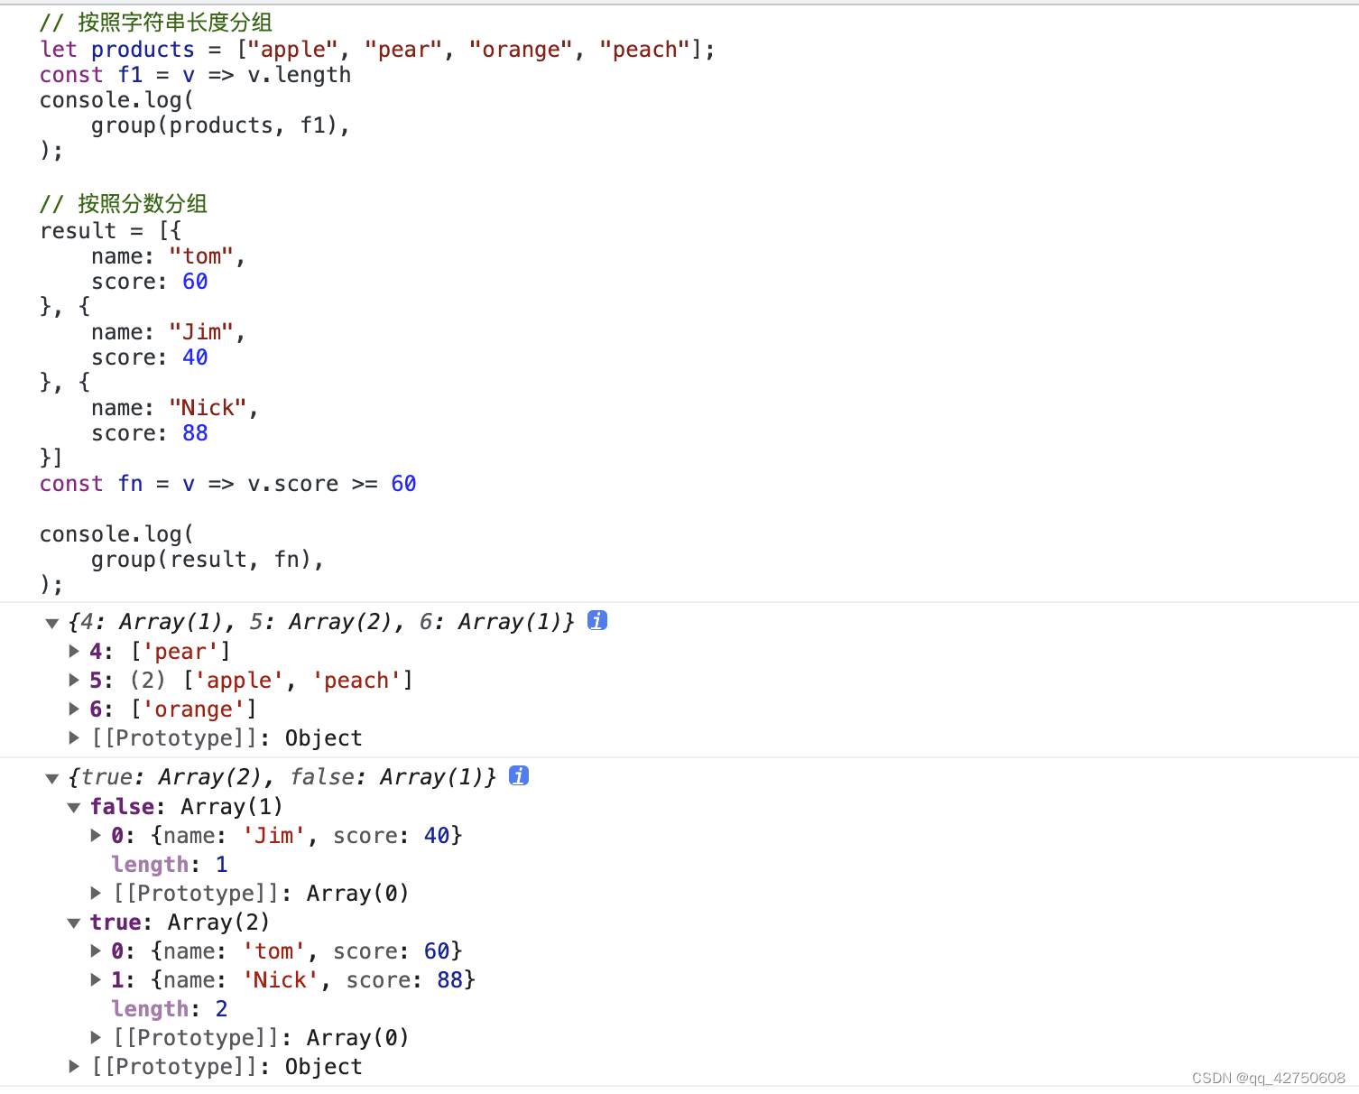The image size is (1359, 1094).
Task: Collapse the false: Array(1) node
Action: click(x=74, y=807)
